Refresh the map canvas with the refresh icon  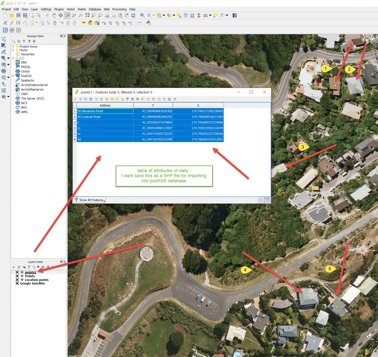click(133, 15)
